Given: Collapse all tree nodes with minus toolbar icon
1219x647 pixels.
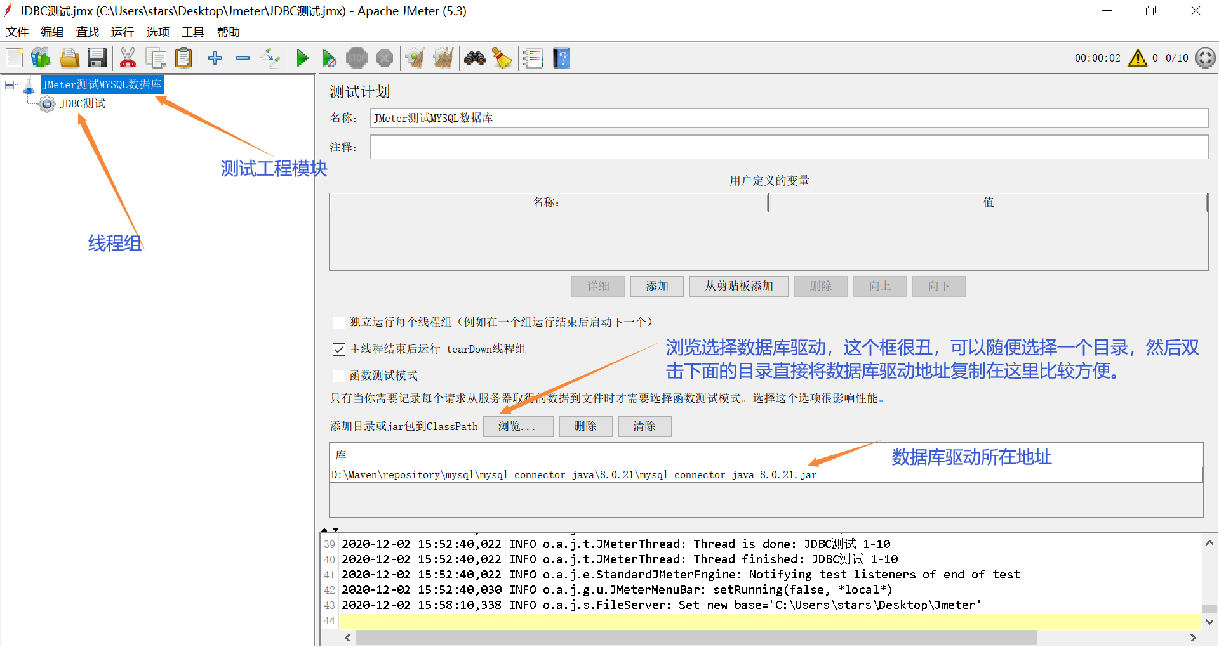Looking at the screenshot, I should (x=243, y=58).
